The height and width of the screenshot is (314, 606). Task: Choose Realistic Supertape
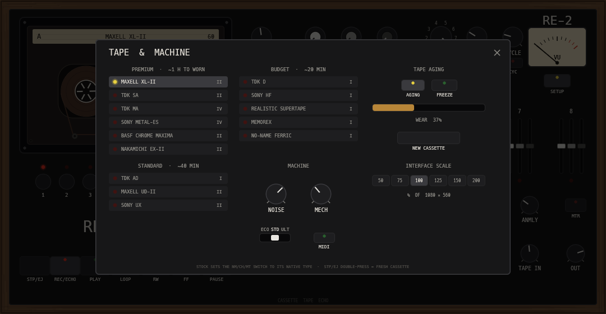click(299, 109)
